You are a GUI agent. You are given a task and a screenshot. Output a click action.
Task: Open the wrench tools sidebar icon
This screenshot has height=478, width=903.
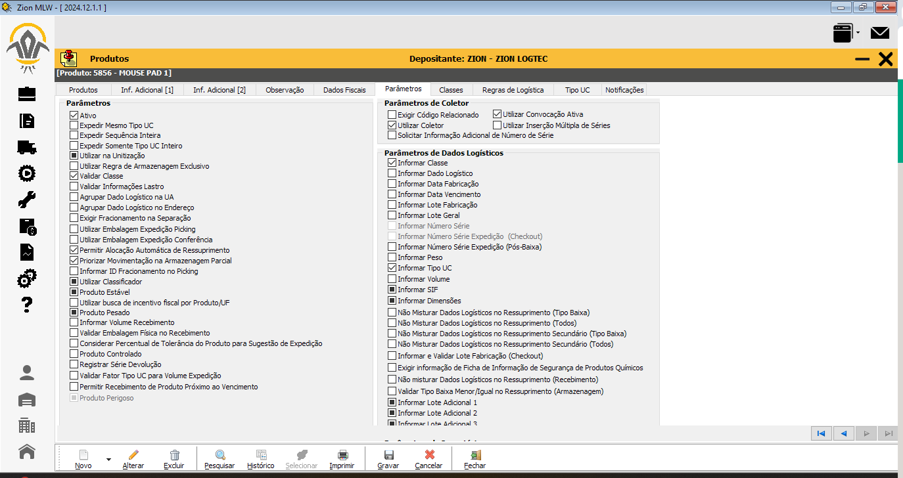(x=26, y=200)
